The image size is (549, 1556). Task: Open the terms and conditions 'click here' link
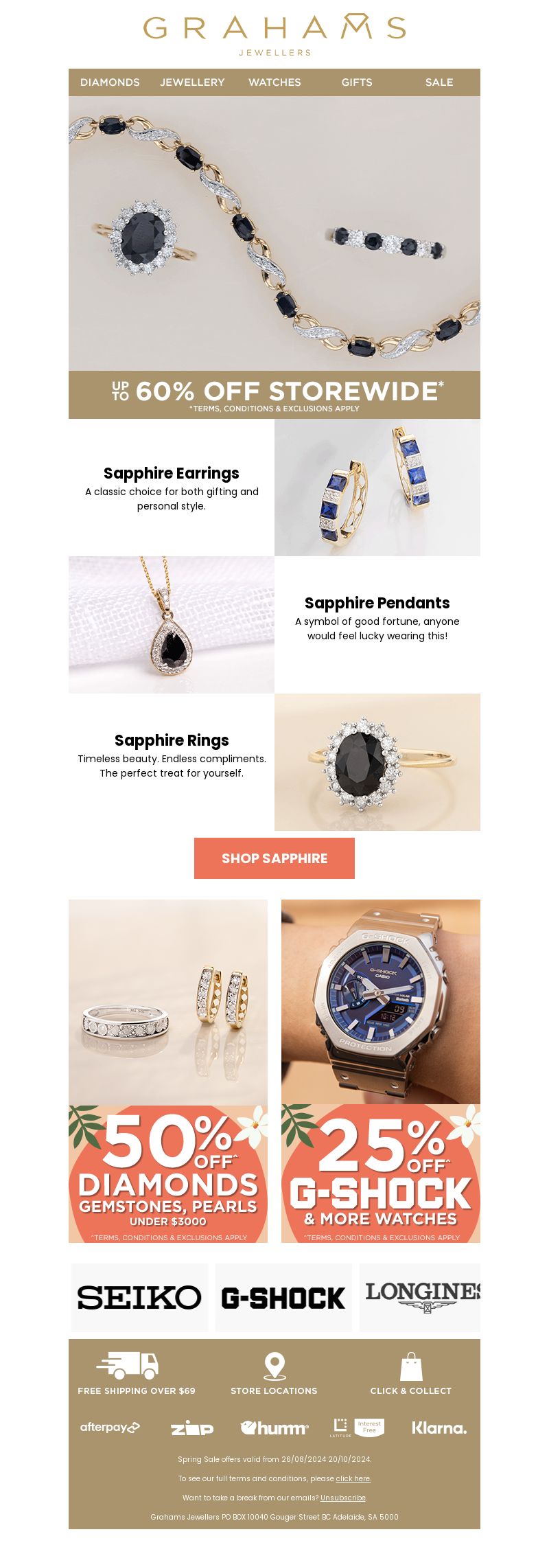353,1478
